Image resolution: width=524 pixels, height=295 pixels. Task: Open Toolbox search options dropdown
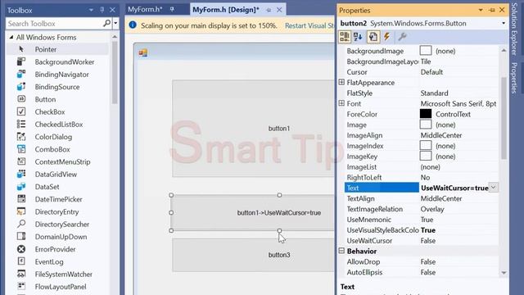click(115, 24)
